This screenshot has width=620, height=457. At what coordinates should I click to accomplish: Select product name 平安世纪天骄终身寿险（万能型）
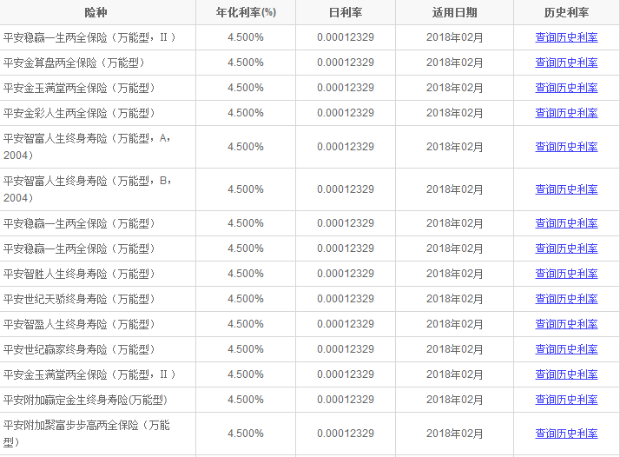pyautogui.click(x=79, y=299)
